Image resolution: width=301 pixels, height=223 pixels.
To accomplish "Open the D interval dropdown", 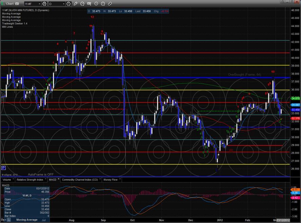I will coord(64,4).
